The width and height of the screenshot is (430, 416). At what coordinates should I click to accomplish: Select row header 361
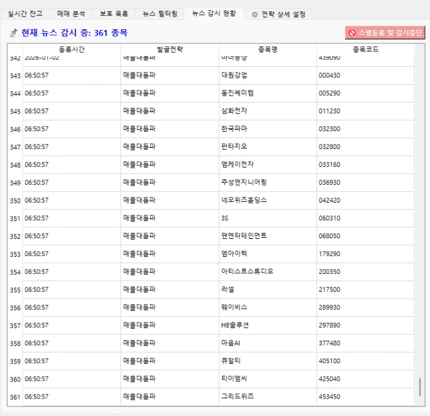(x=15, y=397)
